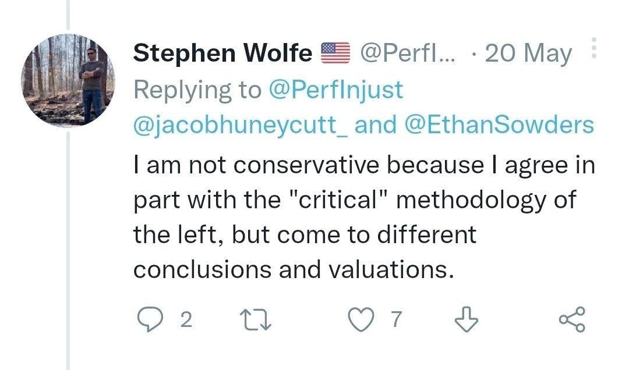Click the US flag emoji beside the name
Screen dimensions: 629x370
[x=336, y=53]
